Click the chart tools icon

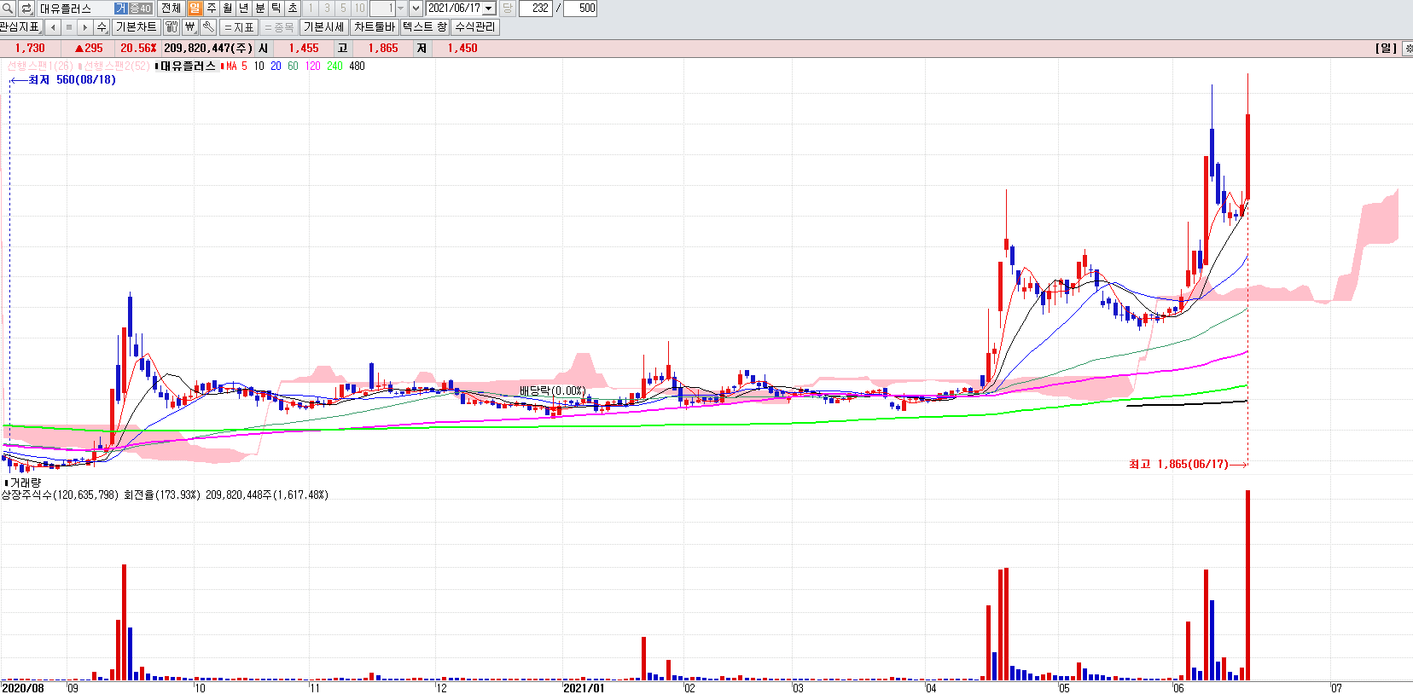(x=172, y=27)
